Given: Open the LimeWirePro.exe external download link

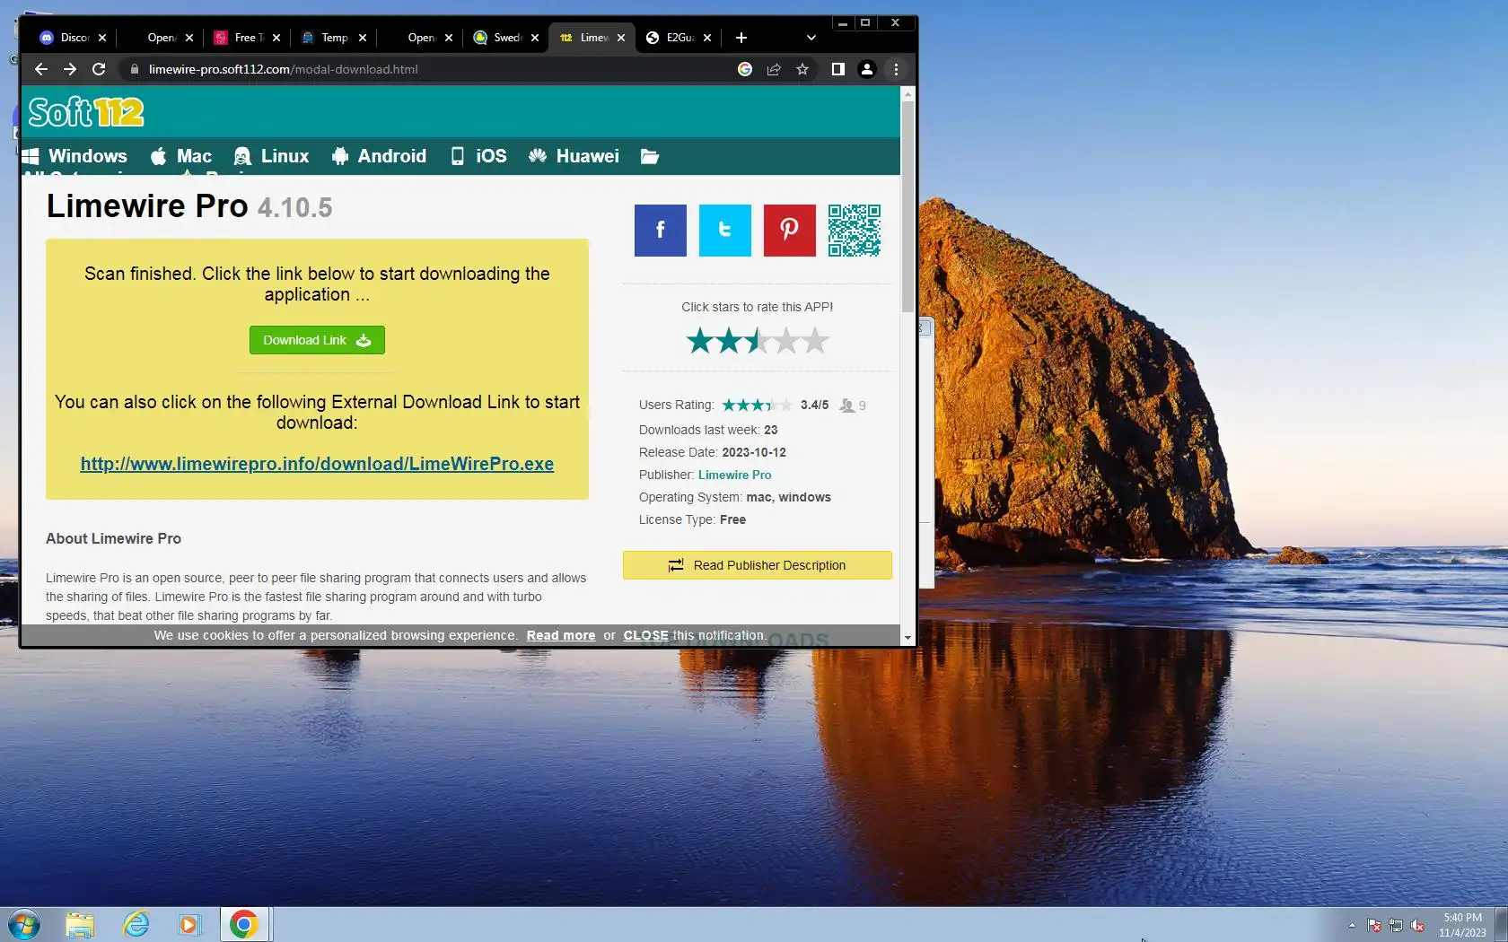Looking at the screenshot, I should tap(317, 464).
